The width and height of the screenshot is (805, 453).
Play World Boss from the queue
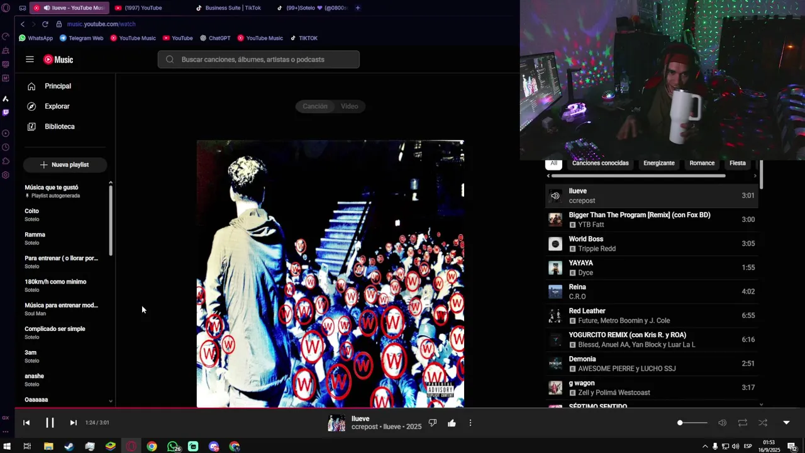[652, 243]
